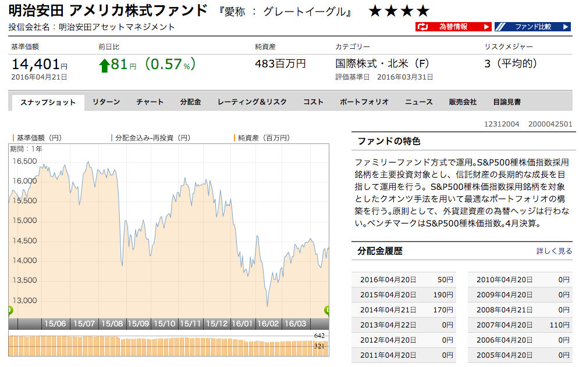The image size is (579, 367).
Task: Go to the ニュース tab
Action: 419,102
